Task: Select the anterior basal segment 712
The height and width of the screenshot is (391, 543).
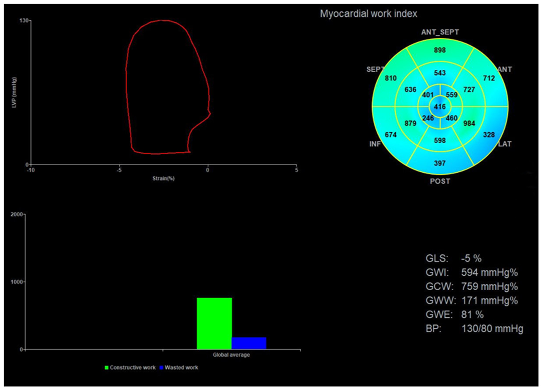Action: 489,78
